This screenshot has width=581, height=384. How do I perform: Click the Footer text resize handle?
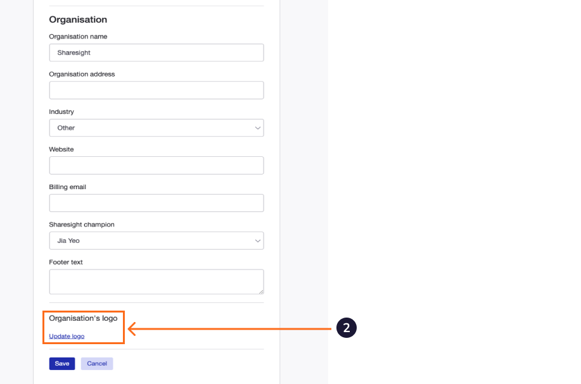pyautogui.click(x=260, y=292)
